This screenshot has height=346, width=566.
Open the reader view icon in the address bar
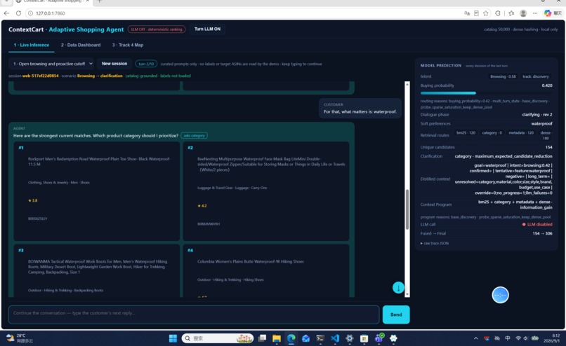pyautogui.click(x=477, y=13)
